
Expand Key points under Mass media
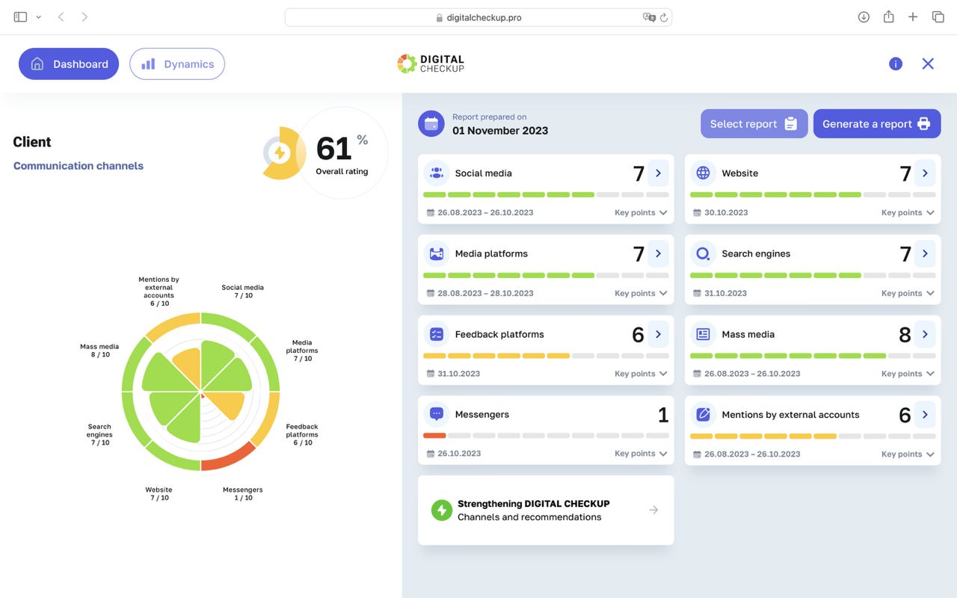(x=907, y=374)
